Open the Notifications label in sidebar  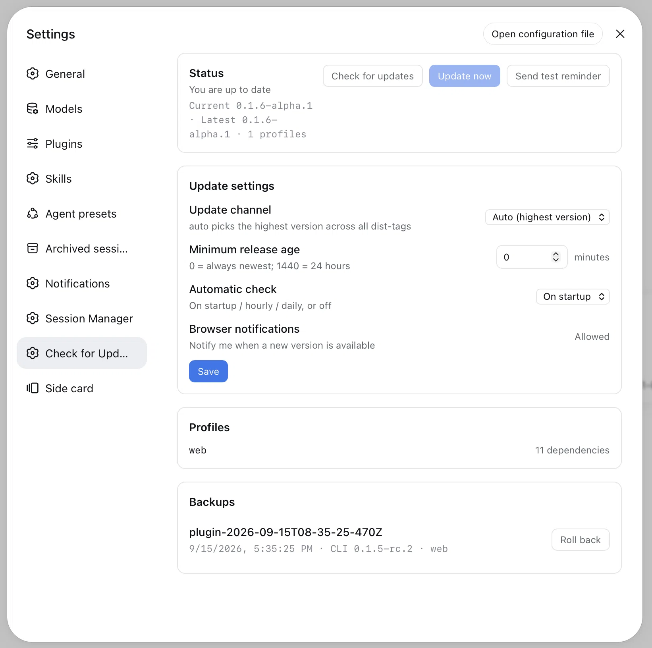[x=77, y=283]
